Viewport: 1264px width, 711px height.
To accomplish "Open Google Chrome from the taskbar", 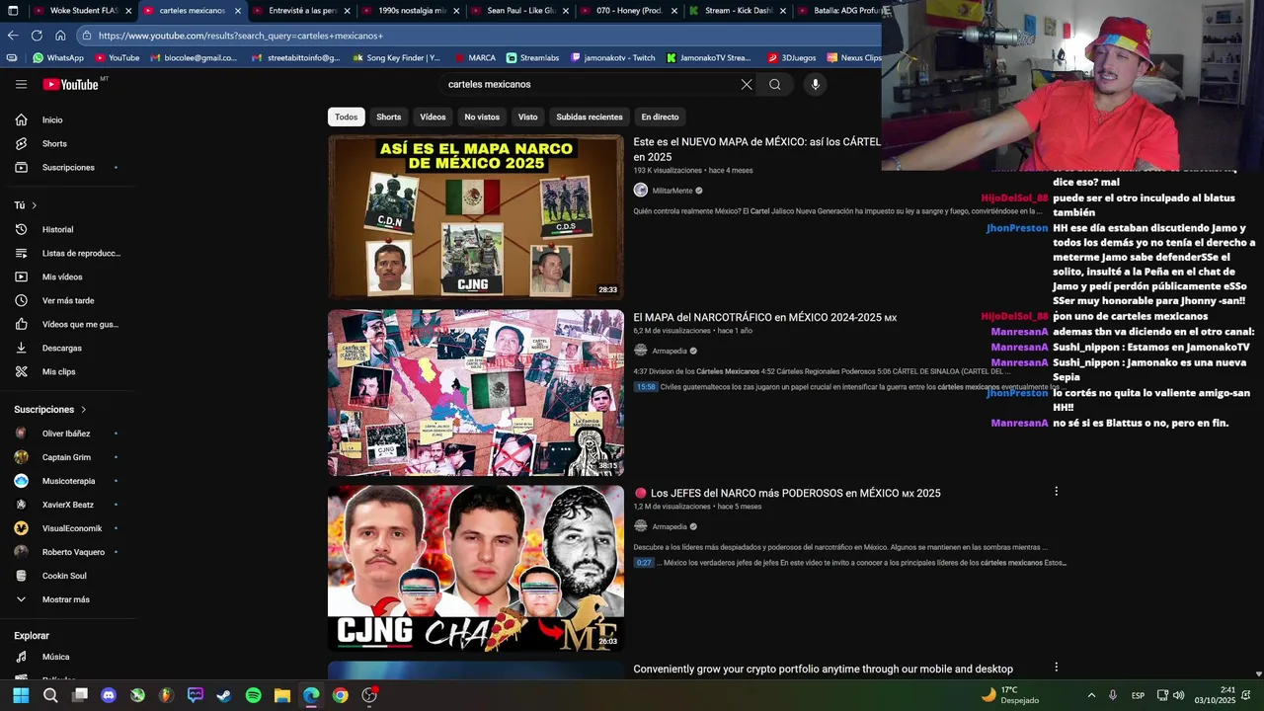I will pyautogui.click(x=340, y=695).
